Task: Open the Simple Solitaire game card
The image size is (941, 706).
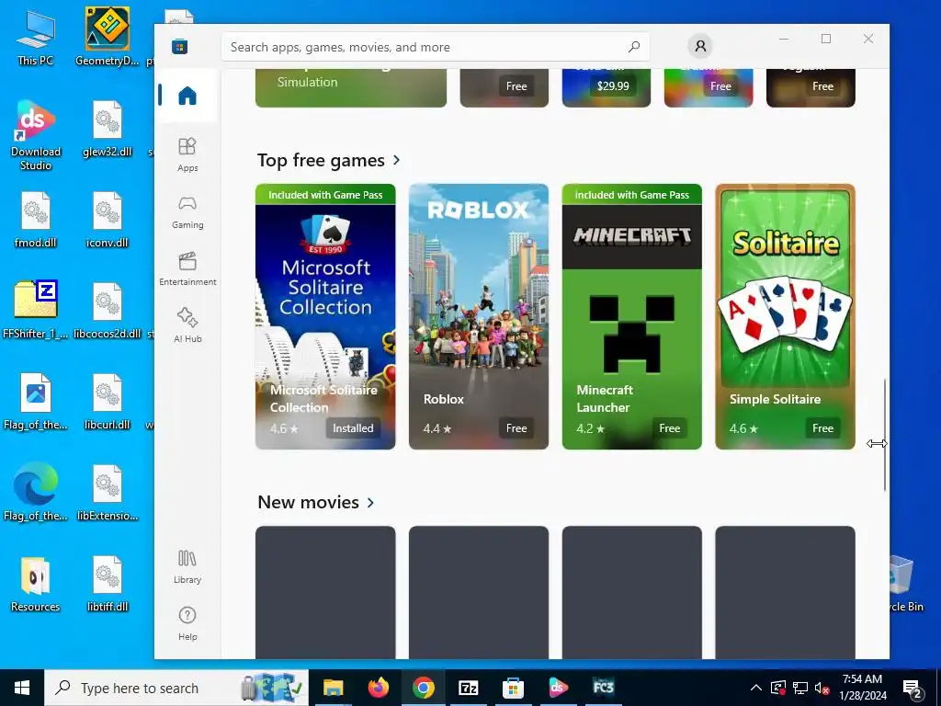Action: click(x=785, y=316)
